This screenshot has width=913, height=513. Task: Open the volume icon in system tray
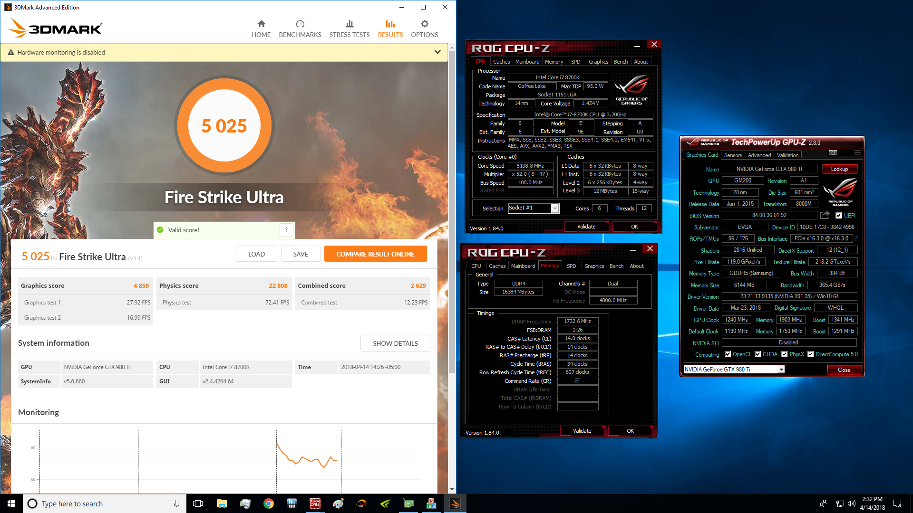pyautogui.click(x=852, y=503)
